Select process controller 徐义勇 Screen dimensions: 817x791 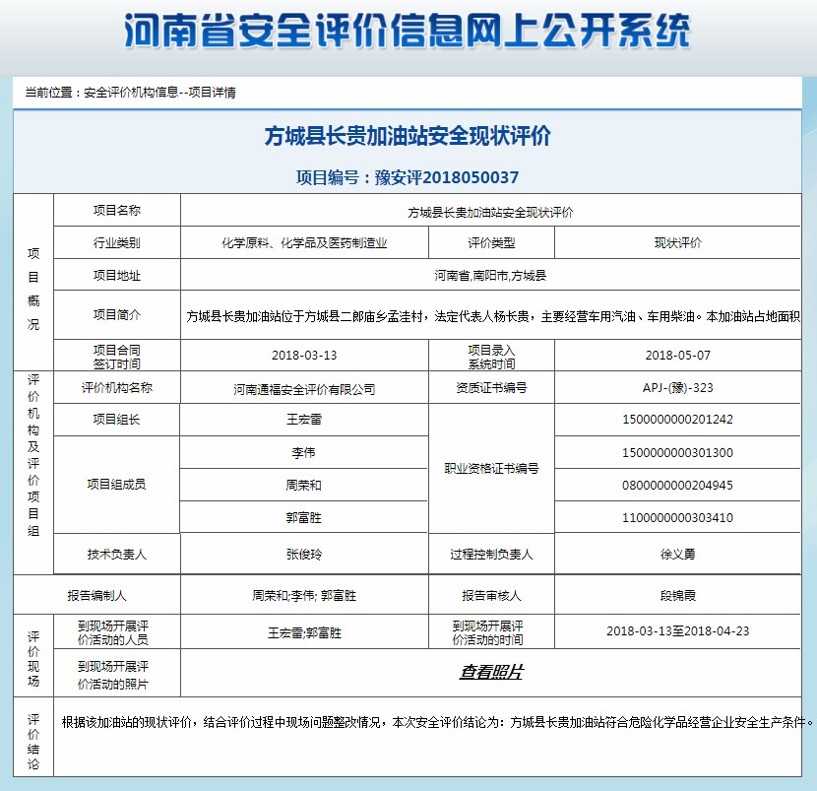point(678,555)
